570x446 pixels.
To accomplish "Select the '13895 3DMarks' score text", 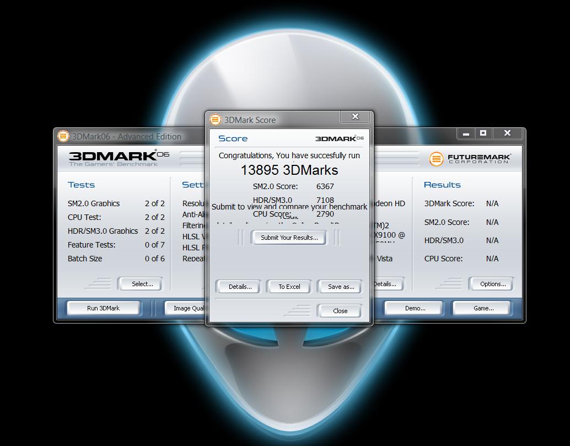I will pyautogui.click(x=289, y=170).
